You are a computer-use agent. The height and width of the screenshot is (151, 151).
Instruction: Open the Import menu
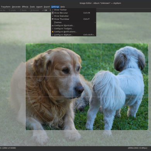[39, 7]
